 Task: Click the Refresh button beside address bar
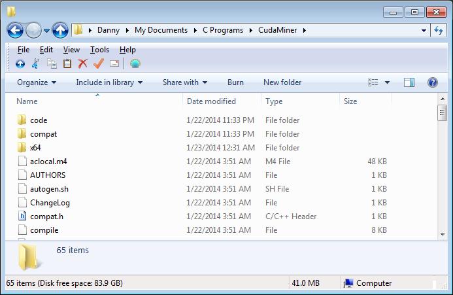[x=439, y=30]
